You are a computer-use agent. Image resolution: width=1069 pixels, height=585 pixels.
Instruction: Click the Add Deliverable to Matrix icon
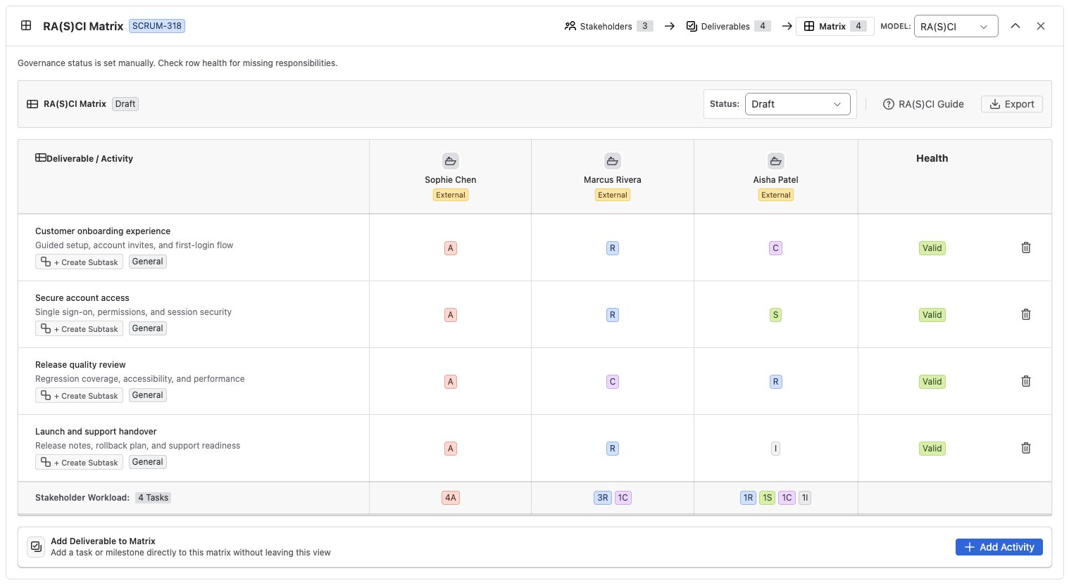[36, 546]
